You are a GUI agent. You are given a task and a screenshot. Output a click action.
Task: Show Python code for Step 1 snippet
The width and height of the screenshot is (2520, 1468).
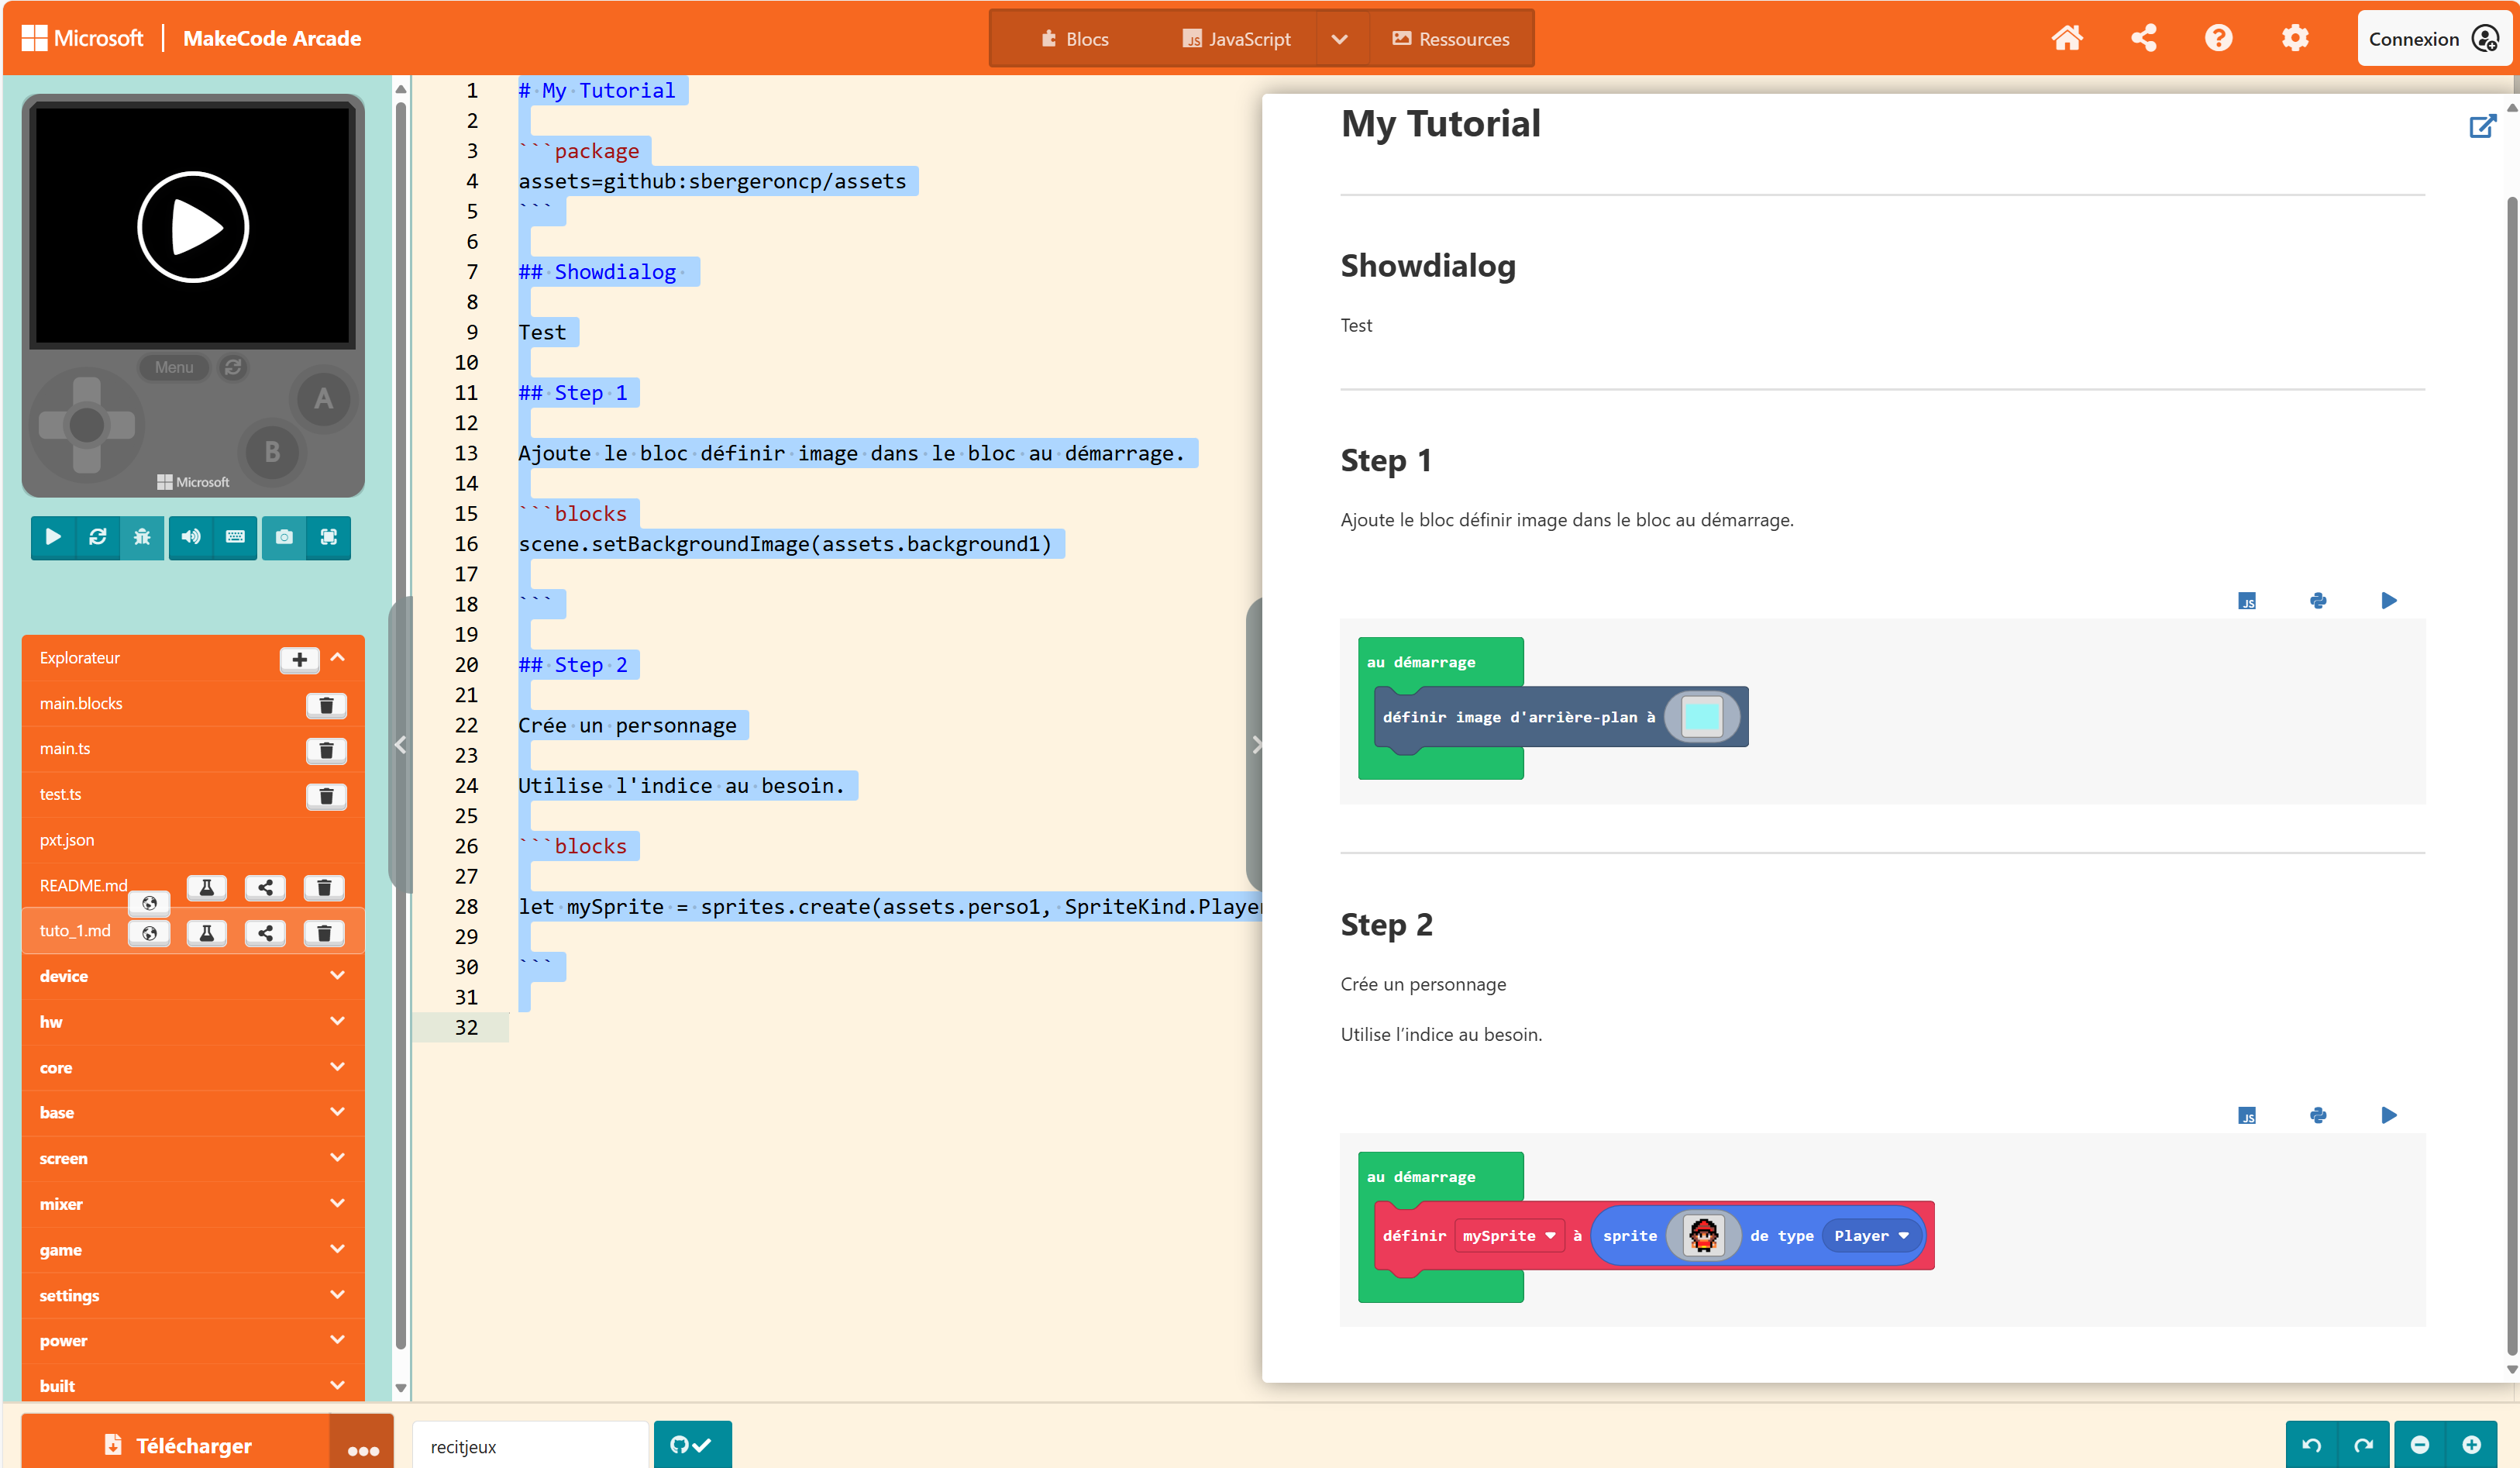point(2318,601)
